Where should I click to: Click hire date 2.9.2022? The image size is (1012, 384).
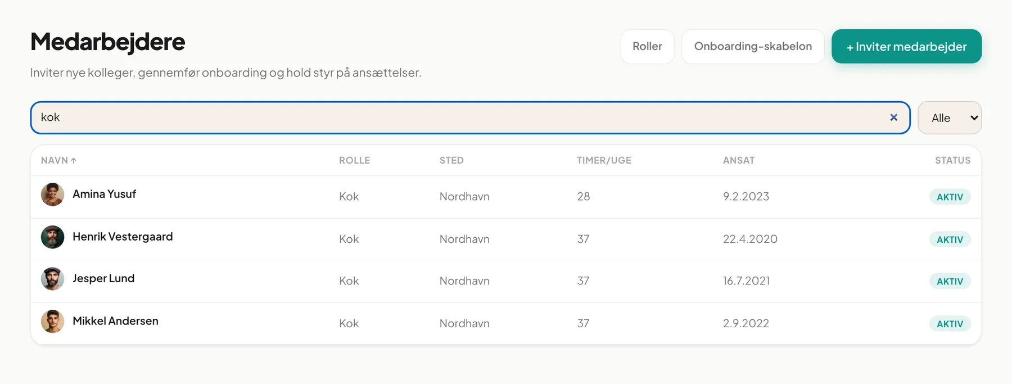click(746, 323)
